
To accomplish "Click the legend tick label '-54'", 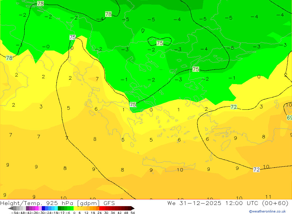I will tap(15, 213).
